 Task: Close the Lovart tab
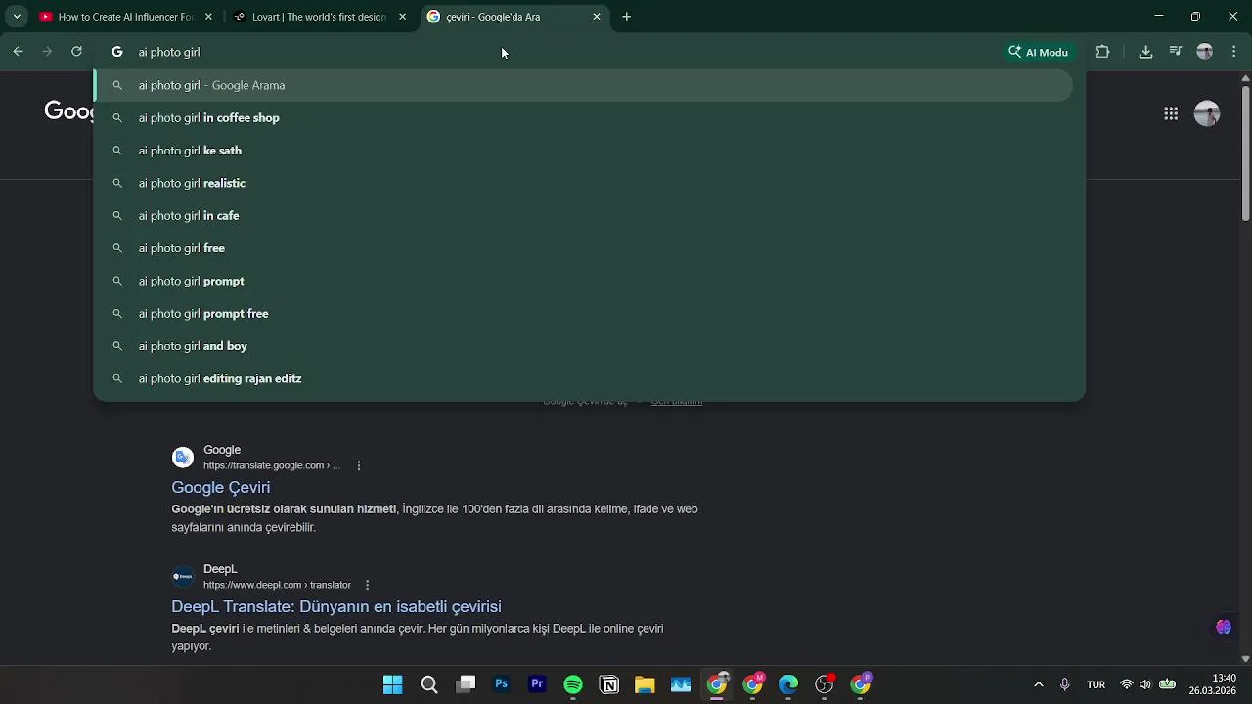pos(402,17)
